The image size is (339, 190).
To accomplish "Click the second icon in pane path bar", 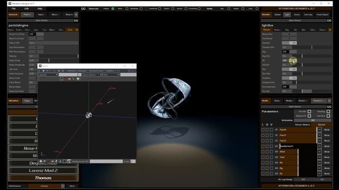I will pyautogui.click(x=43, y=71).
